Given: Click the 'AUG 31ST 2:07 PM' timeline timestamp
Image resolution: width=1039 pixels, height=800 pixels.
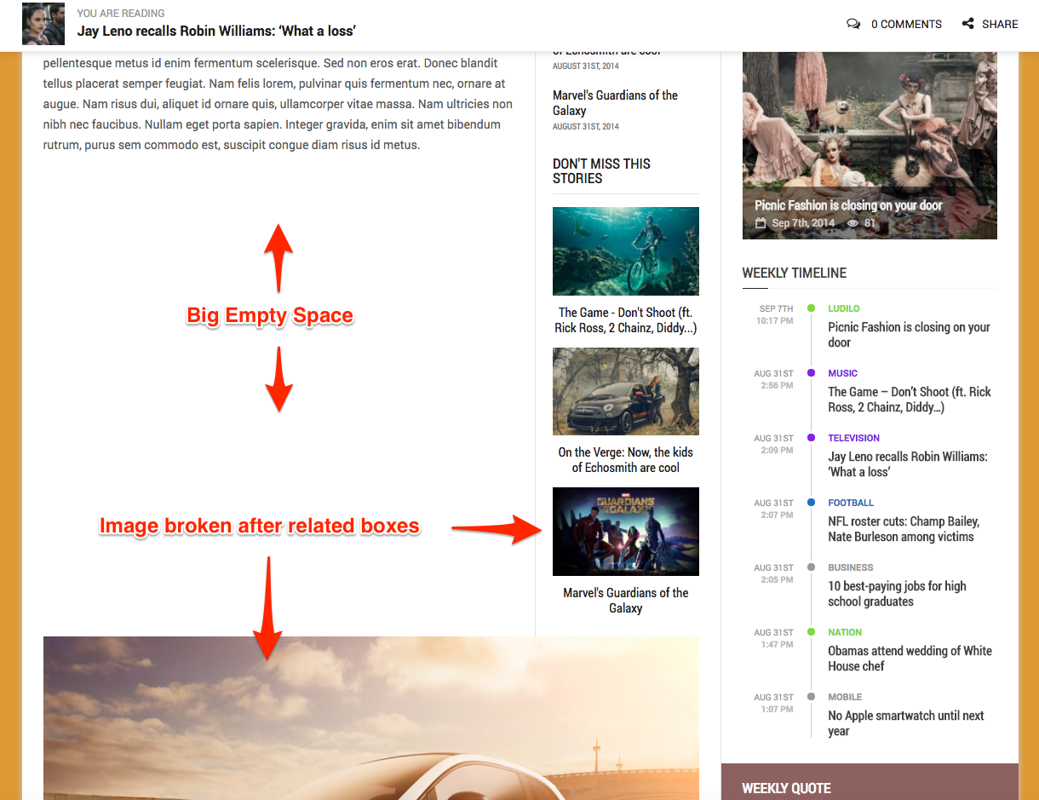Looking at the screenshot, I should [x=774, y=509].
